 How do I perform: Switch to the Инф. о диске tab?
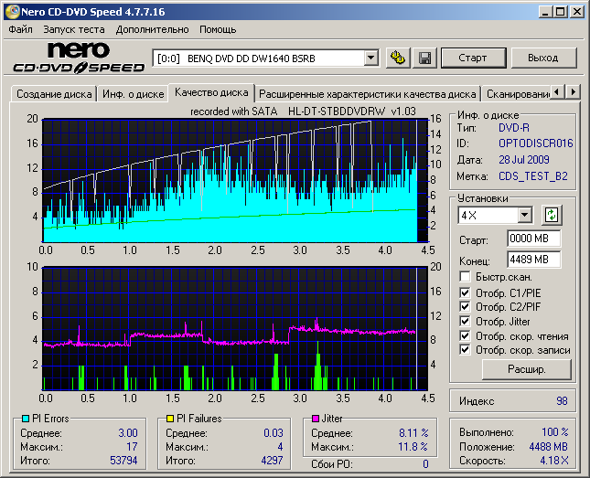point(134,94)
